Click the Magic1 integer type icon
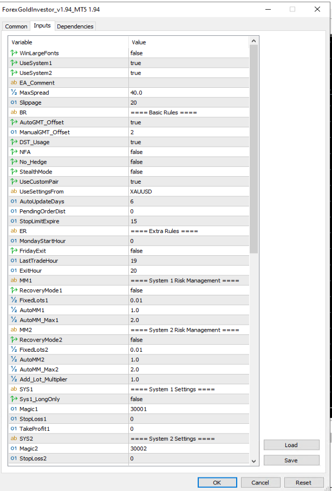Screen dimensions: 332x491 coord(14,409)
